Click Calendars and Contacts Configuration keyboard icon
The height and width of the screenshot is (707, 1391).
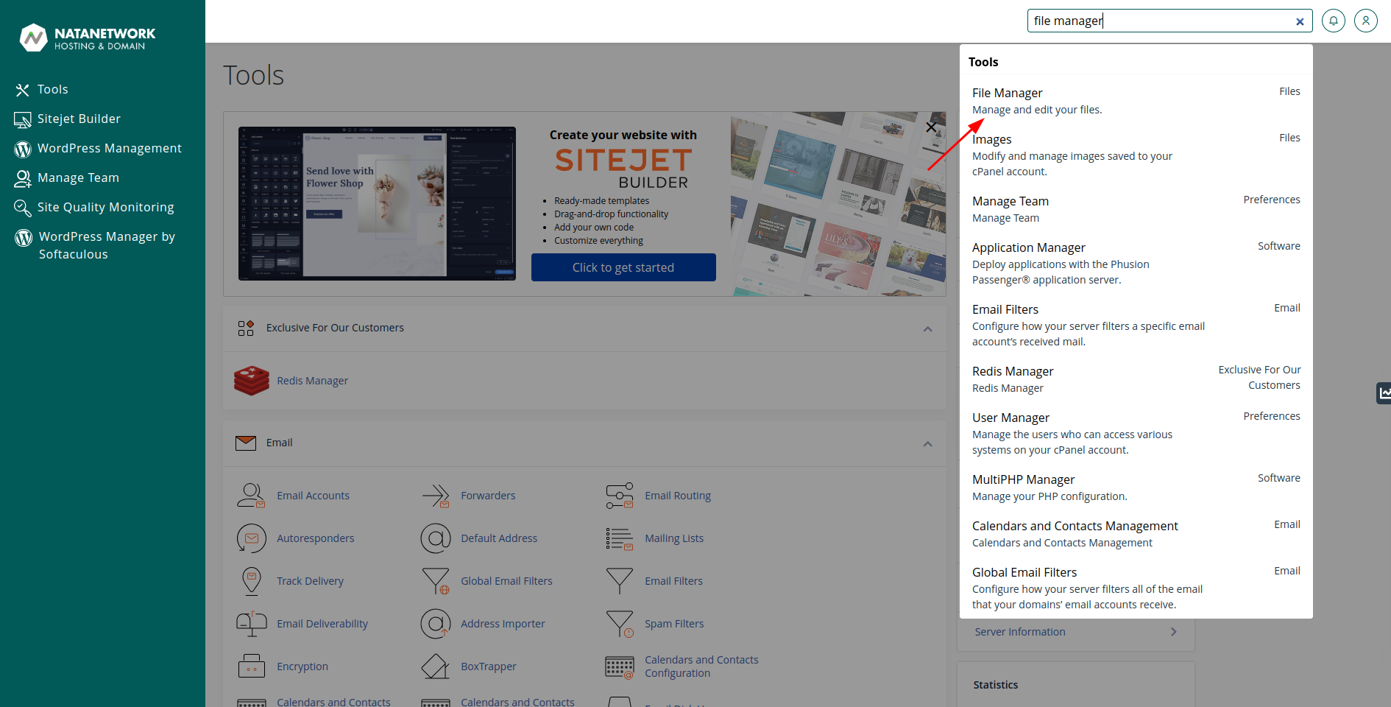tap(620, 666)
